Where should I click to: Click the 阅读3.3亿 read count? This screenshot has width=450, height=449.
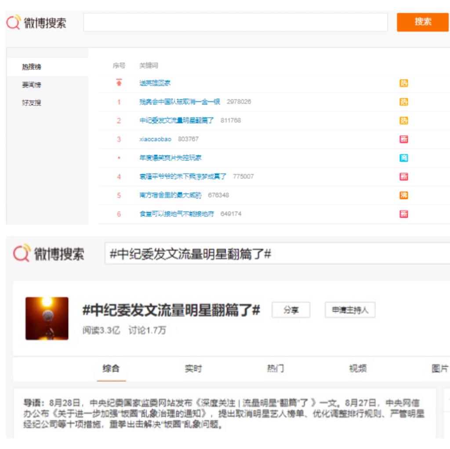tap(102, 330)
